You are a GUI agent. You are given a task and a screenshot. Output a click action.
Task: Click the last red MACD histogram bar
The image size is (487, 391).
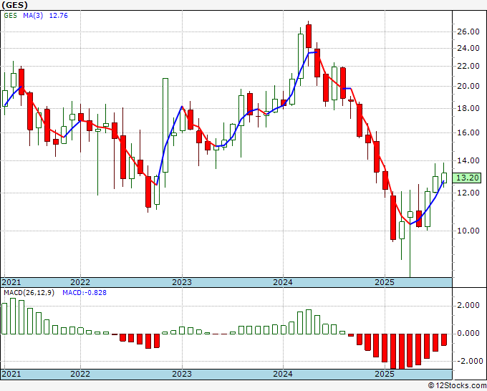pos(444,339)
